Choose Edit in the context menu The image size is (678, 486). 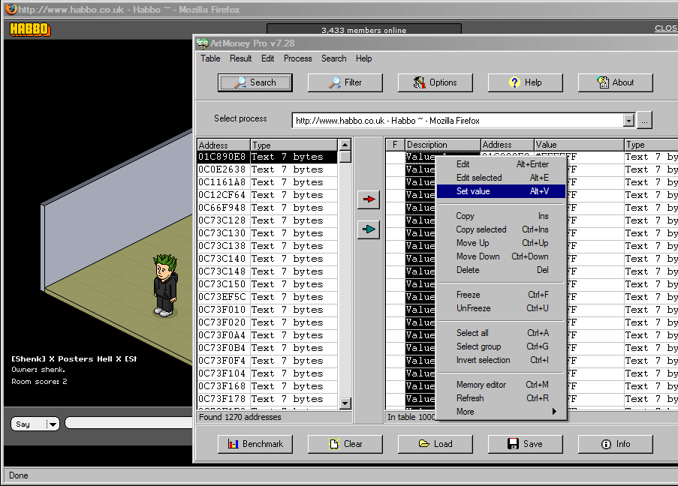click(502, 164)
